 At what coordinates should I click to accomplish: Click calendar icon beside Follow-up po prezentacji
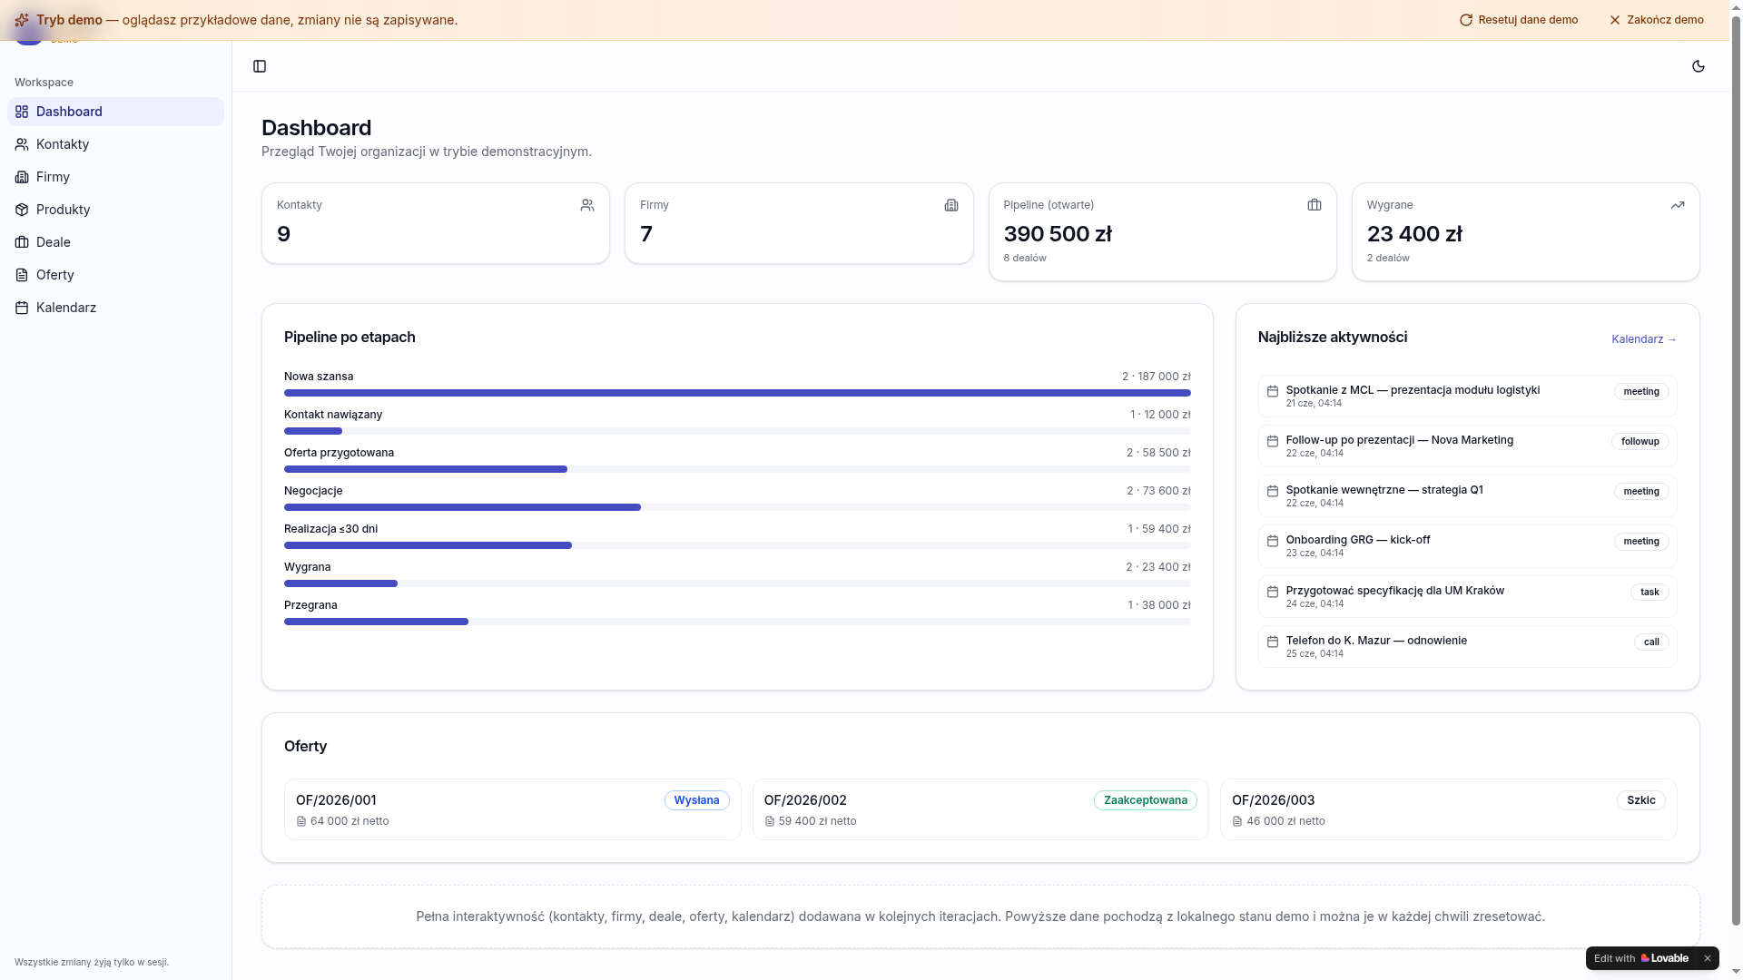click(1273, 441)
